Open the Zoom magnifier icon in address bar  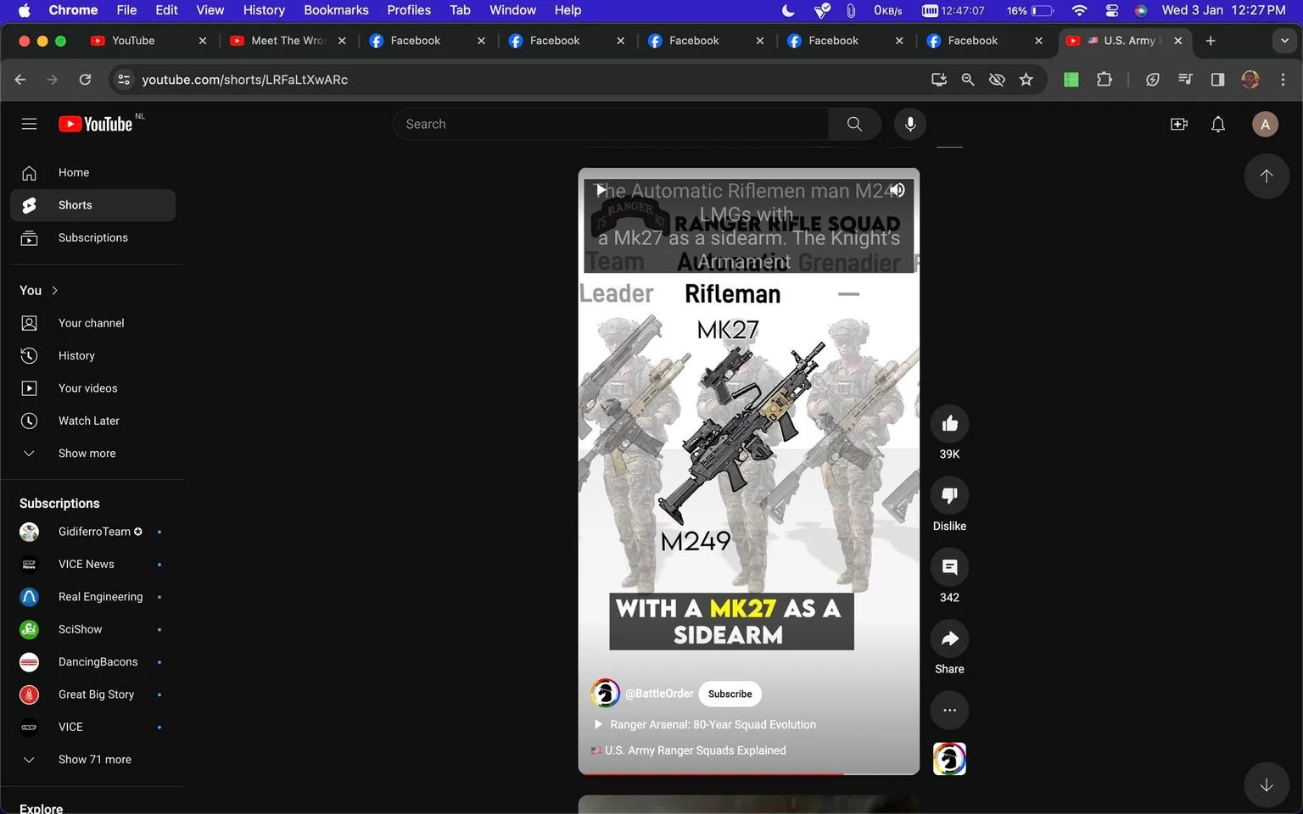pyautogui.click(x=968, y=80)
